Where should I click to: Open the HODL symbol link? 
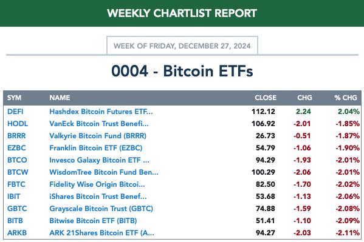[18, 124]
